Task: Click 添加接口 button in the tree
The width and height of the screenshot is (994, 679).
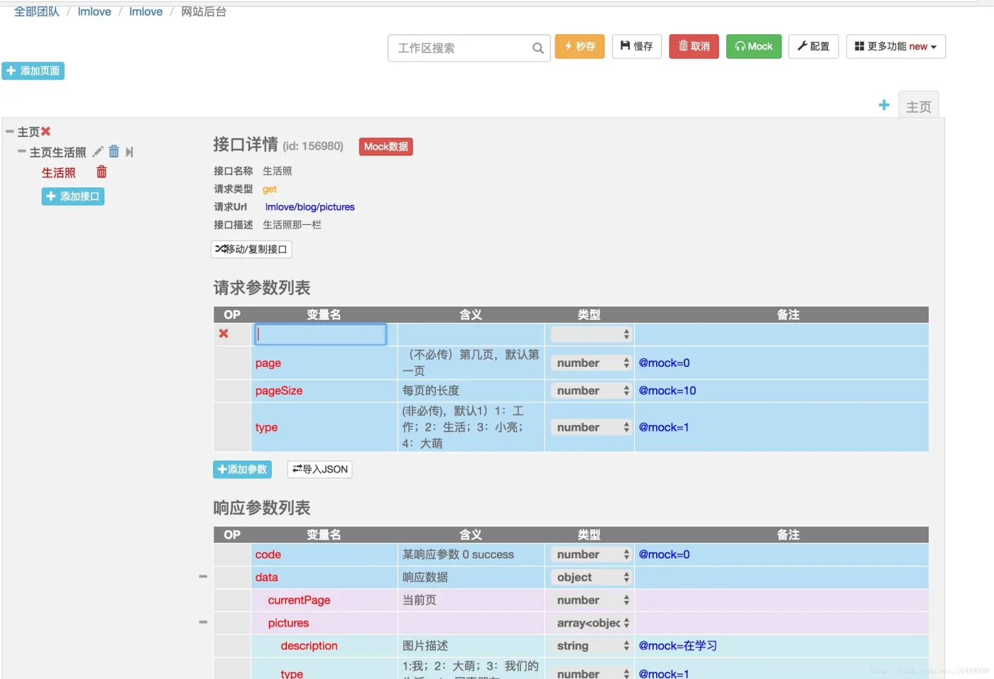Action: (73, 196)
